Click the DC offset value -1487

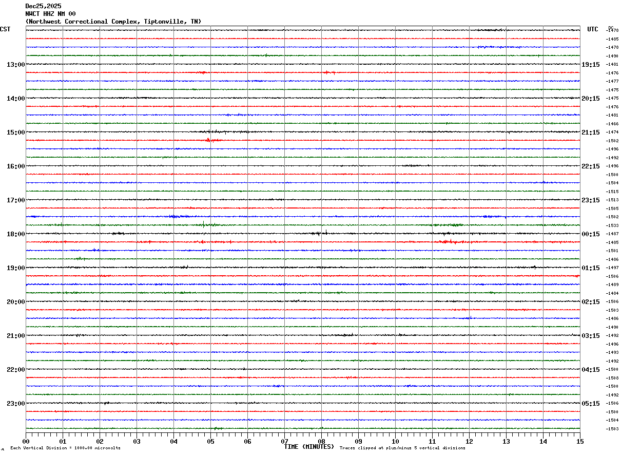pyautogui.click(x=612, y=234)
